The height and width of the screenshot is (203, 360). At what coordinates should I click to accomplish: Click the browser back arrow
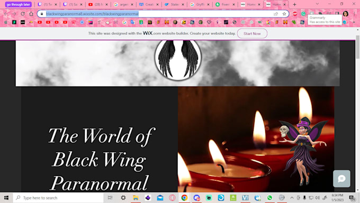6,14
